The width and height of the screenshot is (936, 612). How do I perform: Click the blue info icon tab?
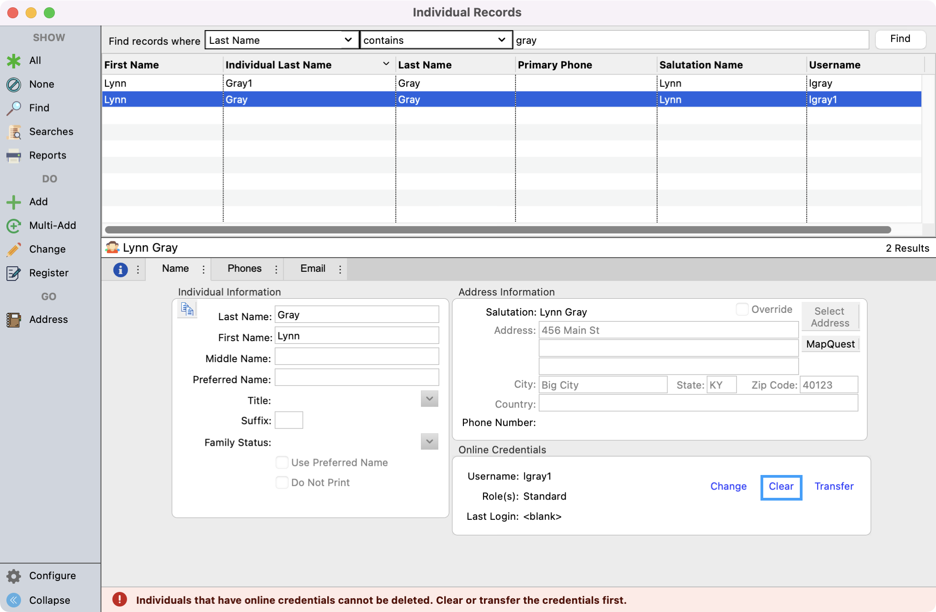click(x=120, y=269)
